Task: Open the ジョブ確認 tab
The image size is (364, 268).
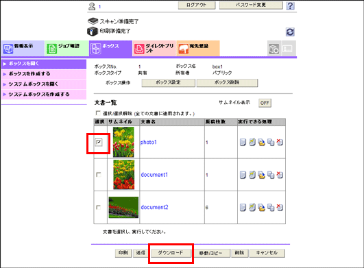Action: click(x=66, y=48)
